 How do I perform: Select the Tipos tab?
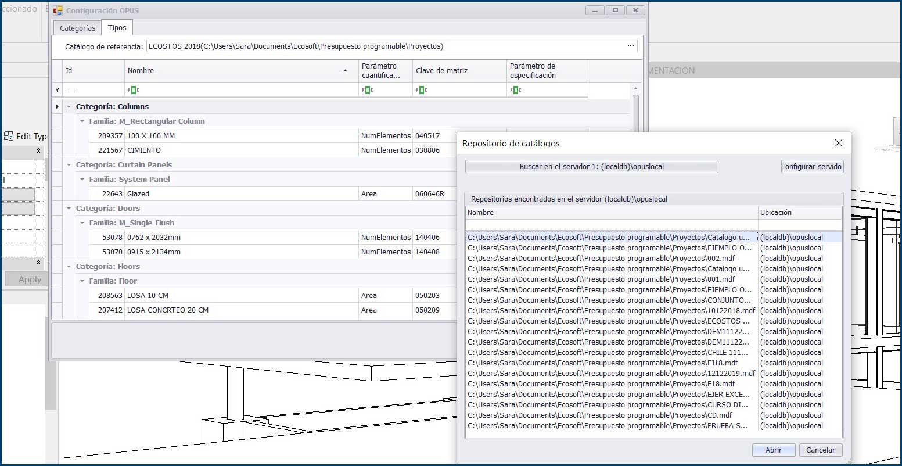tap(117, 28)
